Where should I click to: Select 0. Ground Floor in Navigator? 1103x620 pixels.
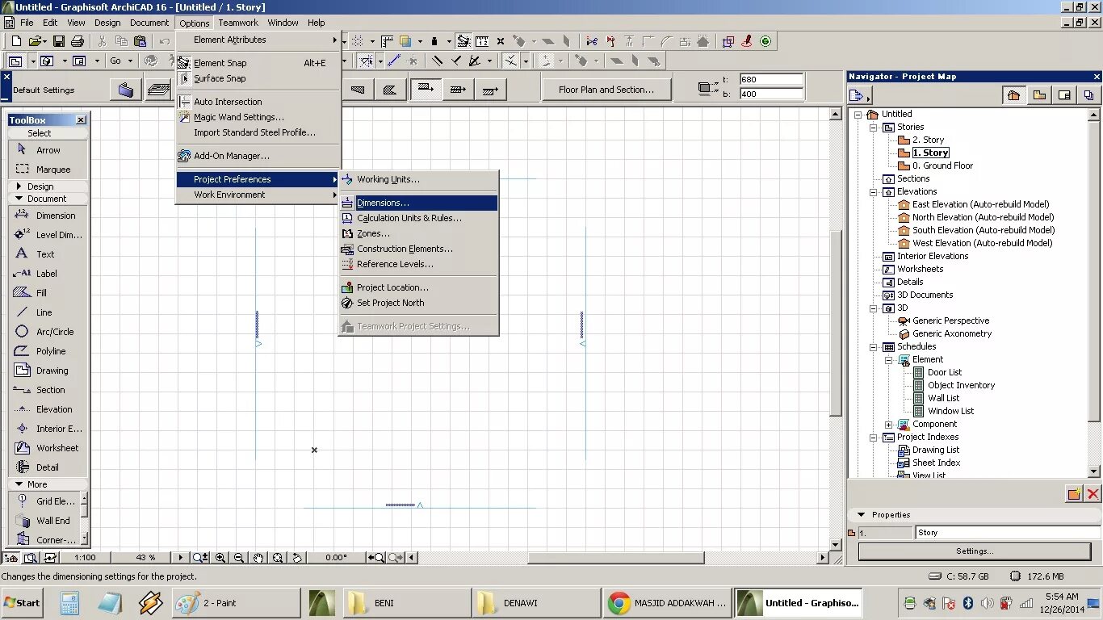pos(942,165)
